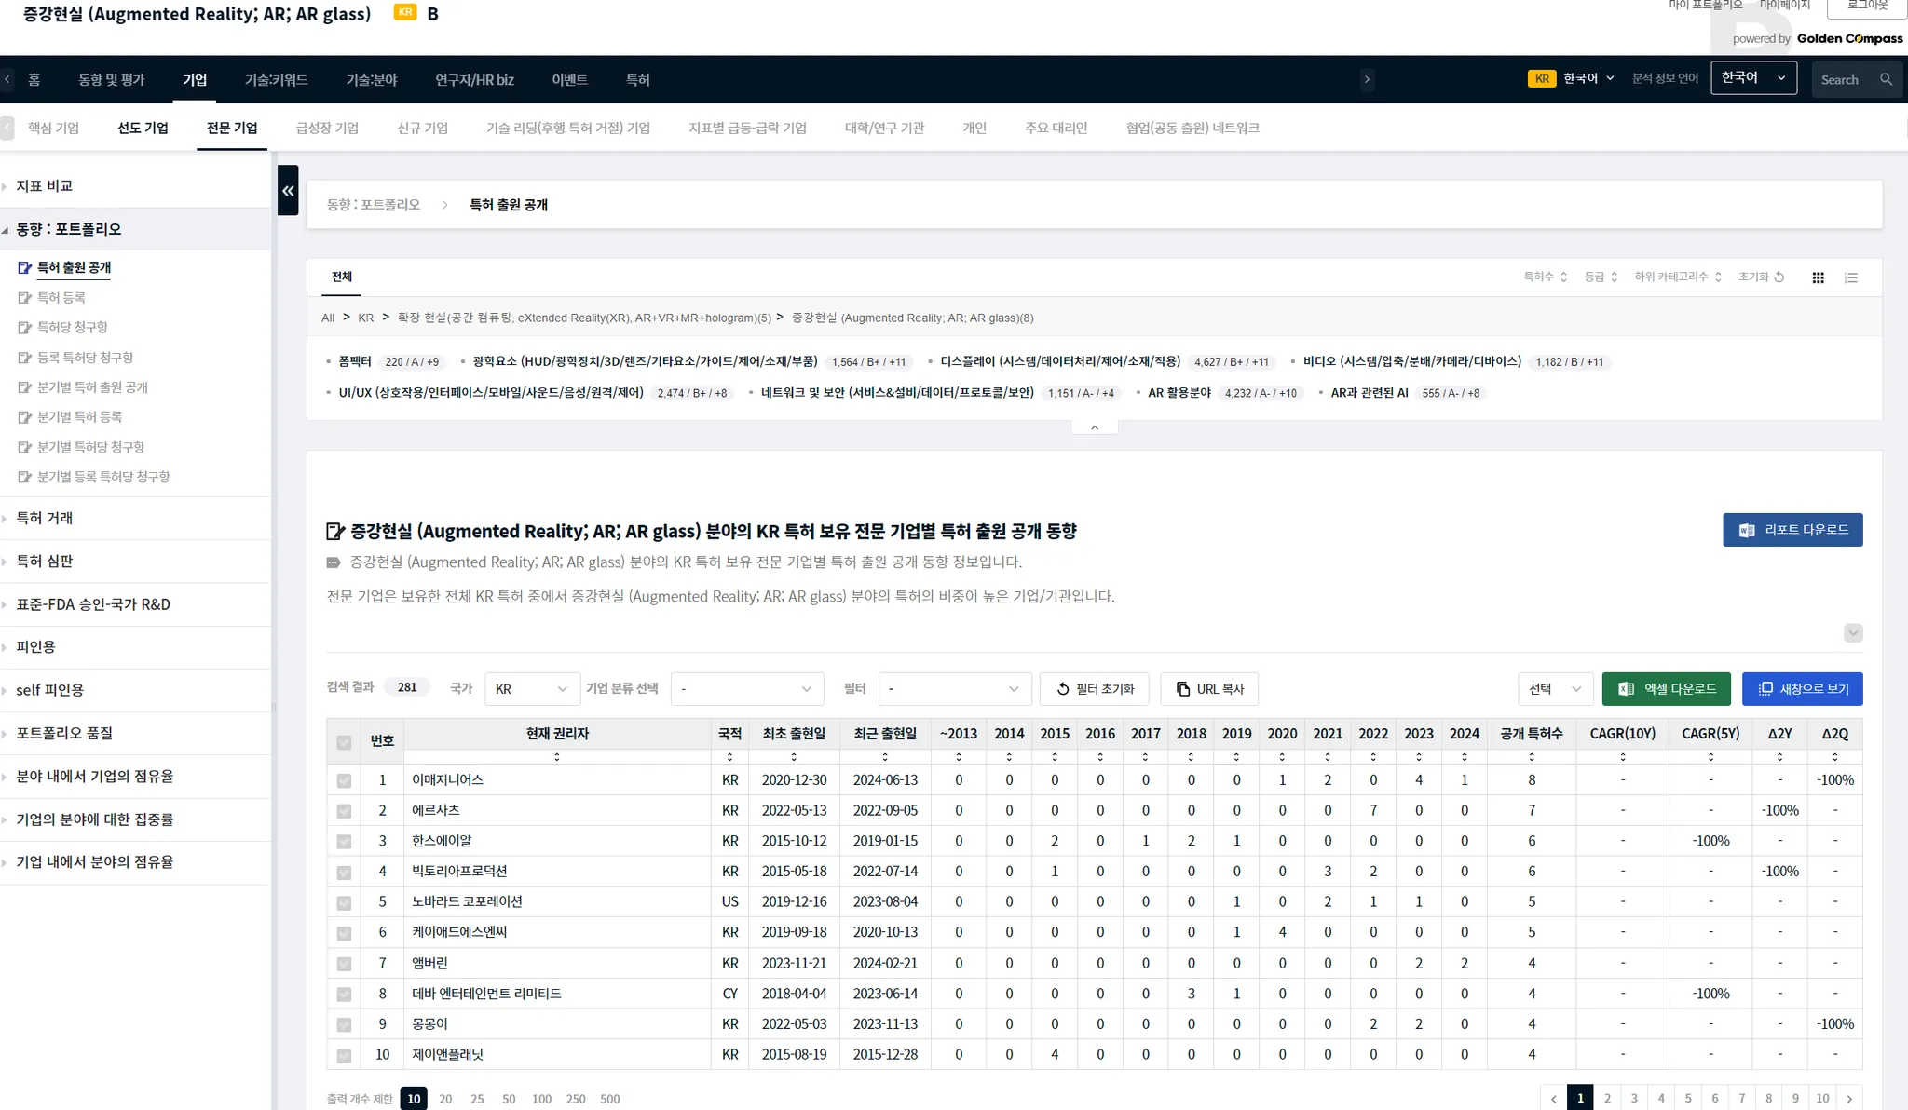1908x1110 pixels.
Task: Open the 국가 KR dropdown
Action: click(x=532, y=689)
